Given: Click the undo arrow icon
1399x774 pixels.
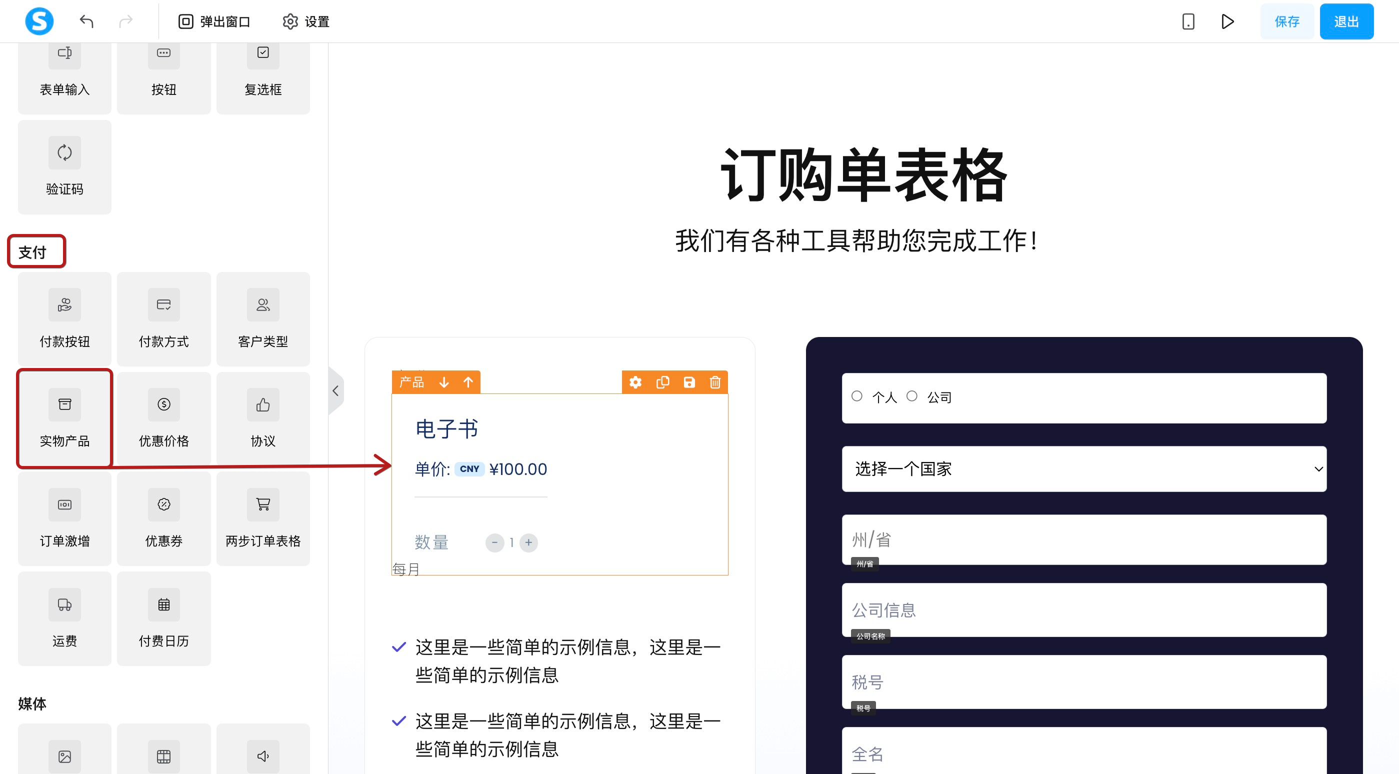Looking at the screenshot, I should [86, 21].
